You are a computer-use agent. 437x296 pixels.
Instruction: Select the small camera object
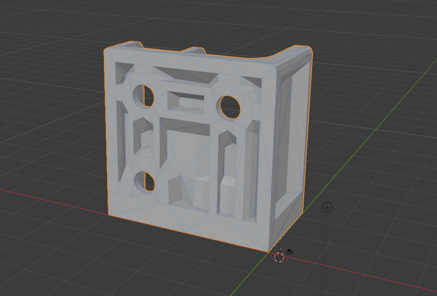point(290,252)
